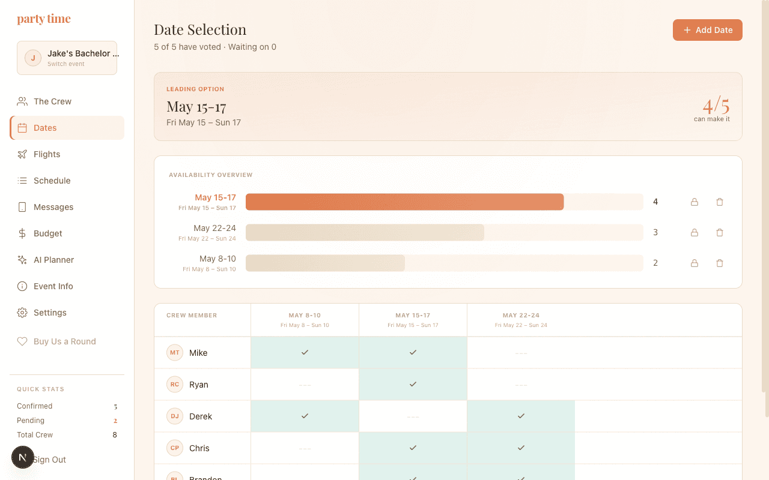Click the Add Date button
This screenshot has width=769, height=480.
point(707,30)
